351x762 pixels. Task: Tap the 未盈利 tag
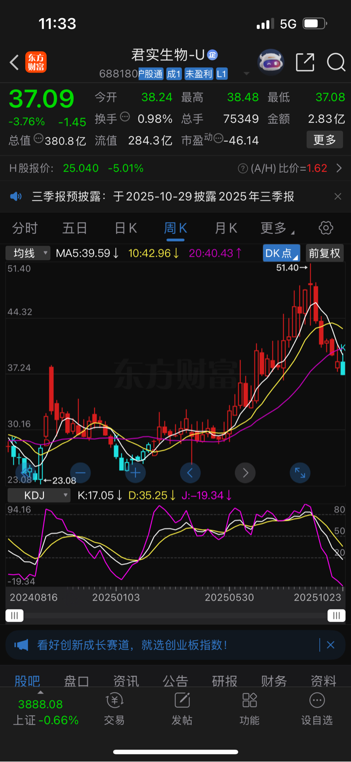click(x=199, y=74)
